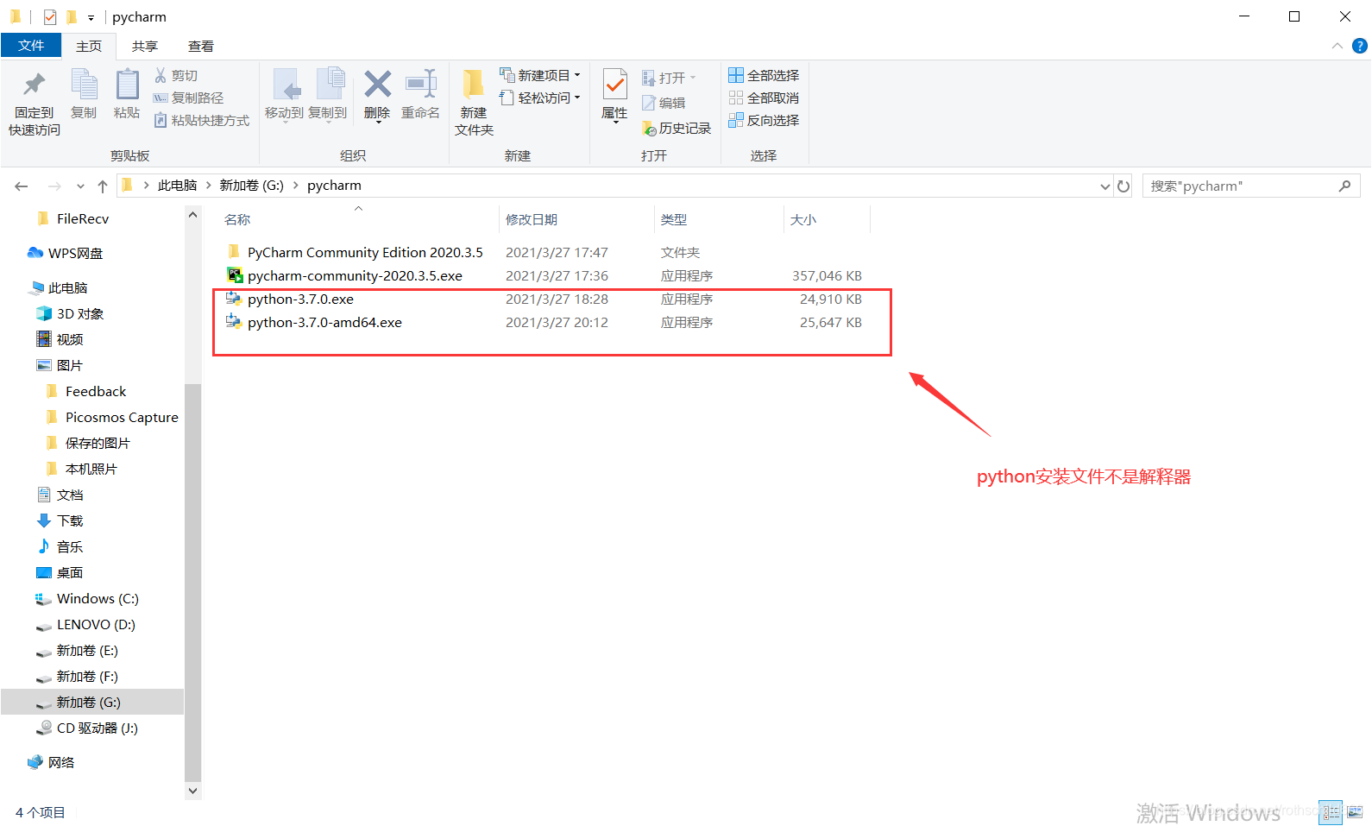Click 新加卷 (G:) in the address bar
This screenshot has height=826, width=1372.
click(251, 186)
